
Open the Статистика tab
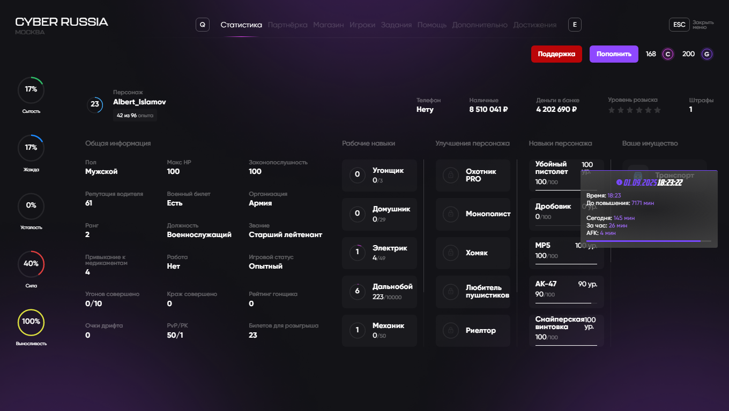click(x=241, y=25)
